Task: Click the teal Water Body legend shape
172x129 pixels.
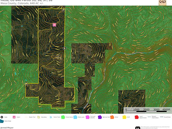Action: click(x=2, y=121)
